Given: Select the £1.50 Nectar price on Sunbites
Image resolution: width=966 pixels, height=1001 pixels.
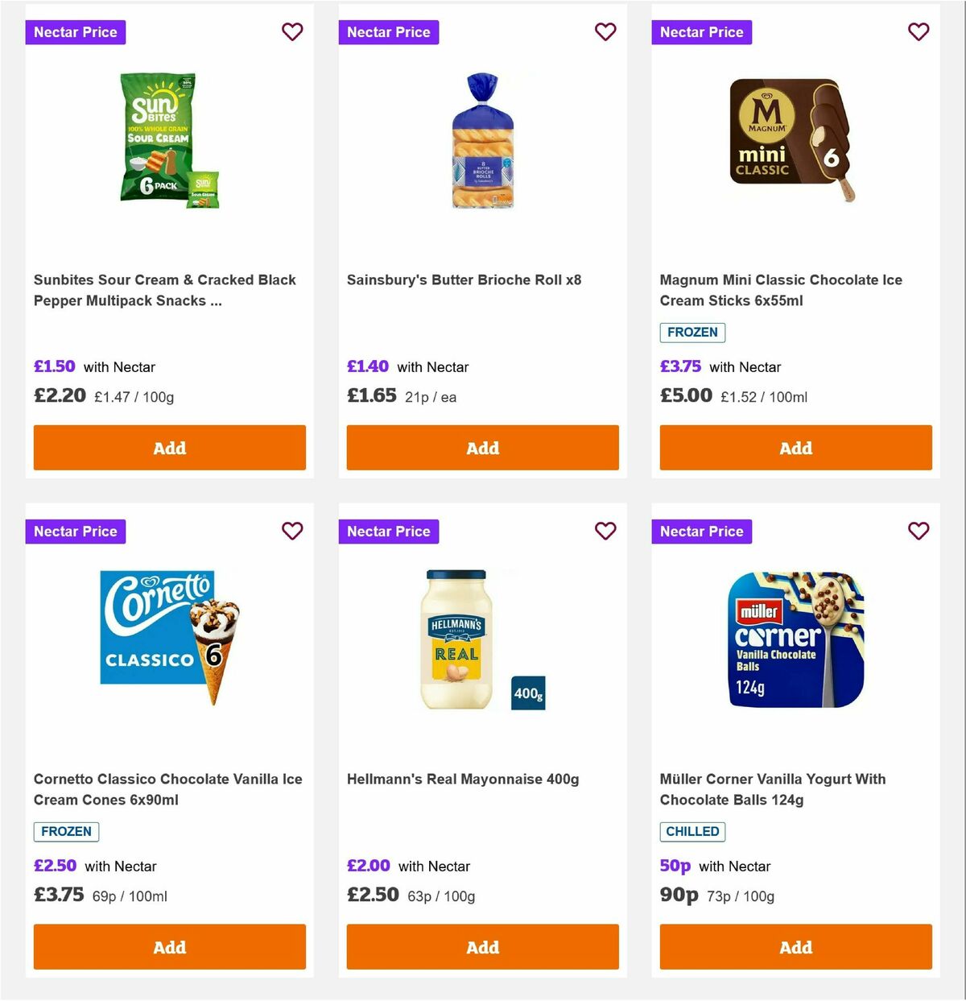Looking at the screenshot, I should (x=54, y=366).
